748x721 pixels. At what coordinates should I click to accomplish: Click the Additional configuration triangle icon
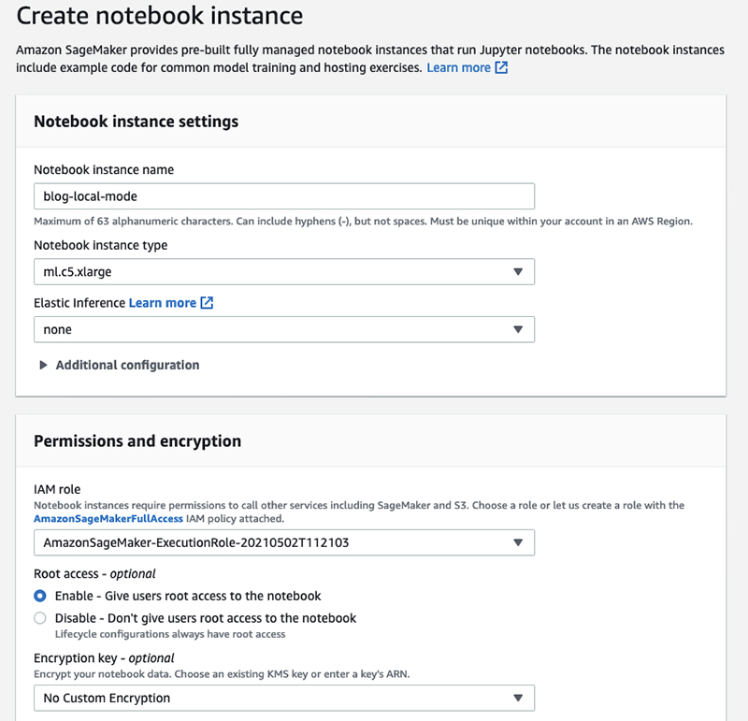click(43, 365)
